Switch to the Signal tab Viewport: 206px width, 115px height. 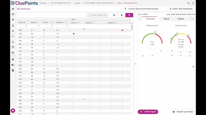166,19
